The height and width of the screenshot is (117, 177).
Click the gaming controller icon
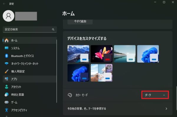point(6,102)
